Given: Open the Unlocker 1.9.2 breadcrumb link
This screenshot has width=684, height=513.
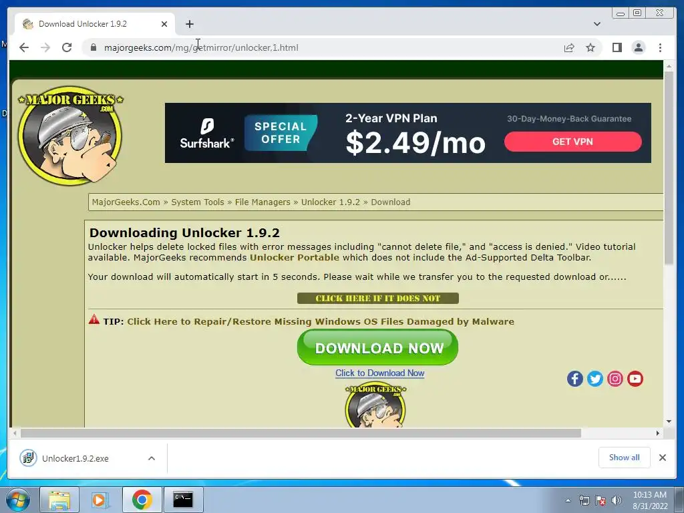Looking at the screenshot, I should tap(331, 202).
